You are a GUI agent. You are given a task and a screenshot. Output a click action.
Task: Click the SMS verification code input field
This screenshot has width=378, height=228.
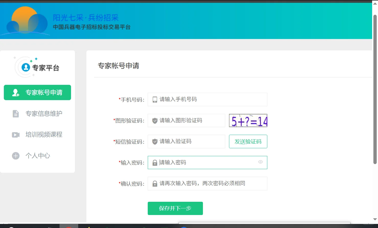click(186, 141)
